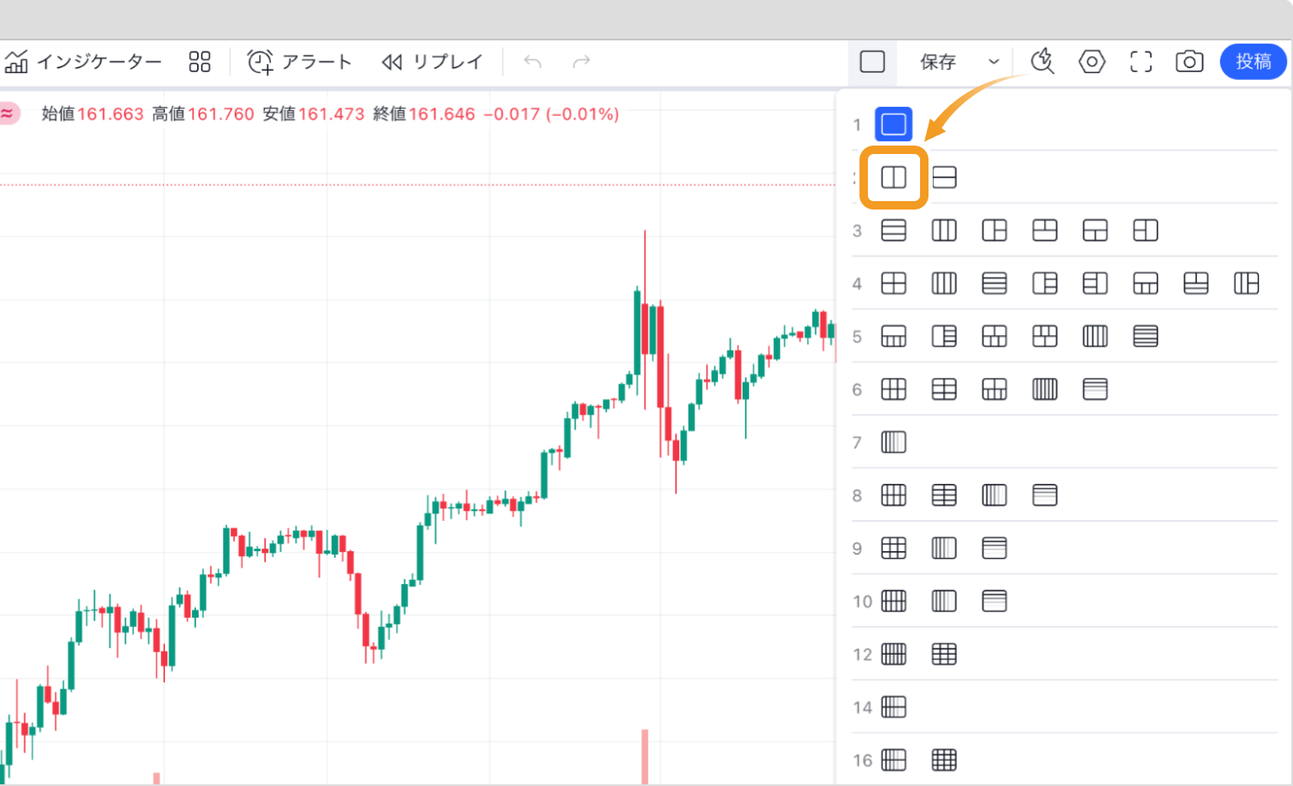Image resolution: width=1293 pixels, height=786 pixels.
Task: Open chart settings hexagon icon
Action: coord(1092,61)
